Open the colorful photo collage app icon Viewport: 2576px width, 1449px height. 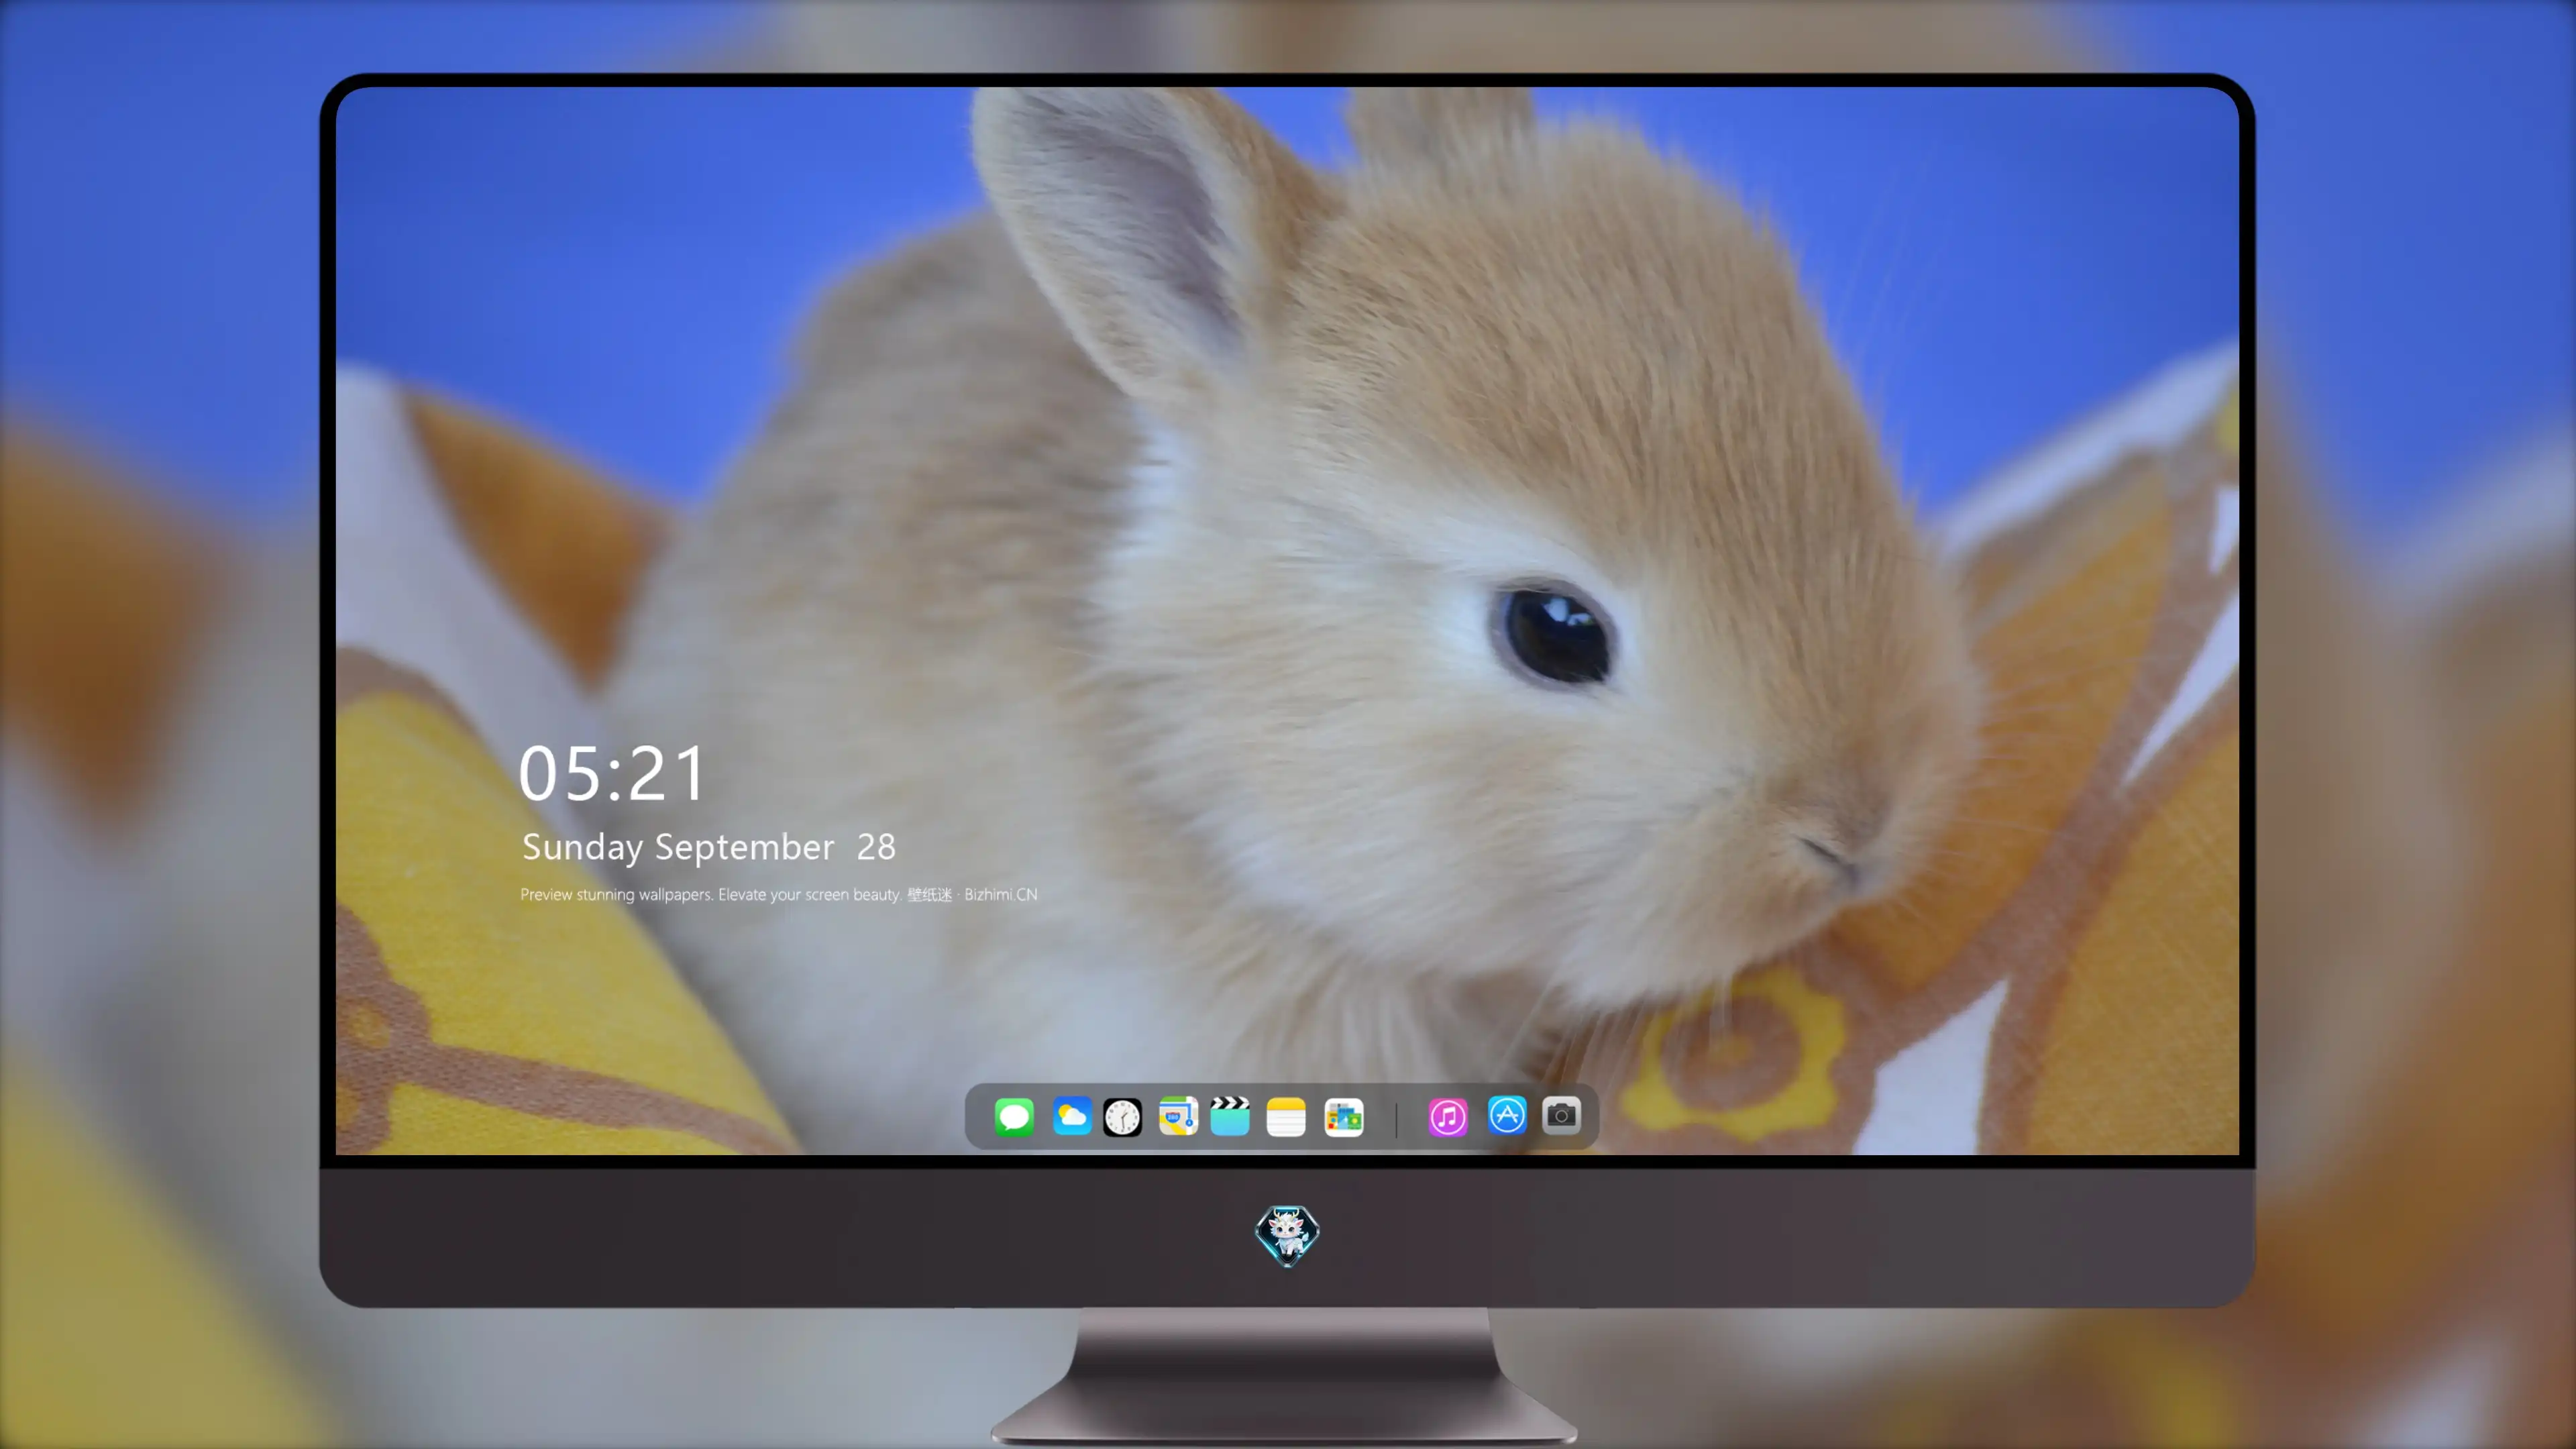[x=1344, y=1117]
